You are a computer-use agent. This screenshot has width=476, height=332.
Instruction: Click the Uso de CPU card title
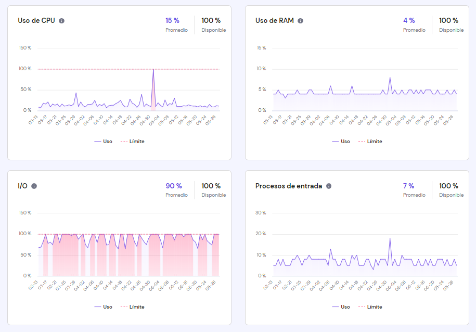point(36,21)
